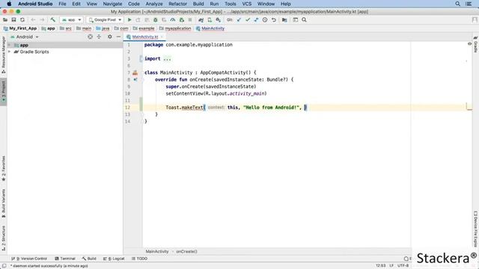This screenshot has width=479, height=269.
Task: Click the override gutter icon on line 8
Action: [135, 80]
